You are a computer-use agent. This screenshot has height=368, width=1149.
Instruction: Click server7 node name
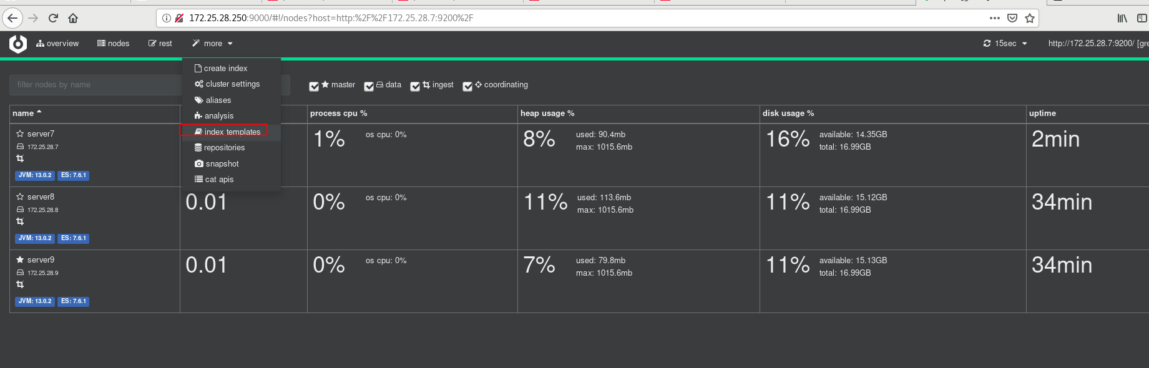click(41, 134)
